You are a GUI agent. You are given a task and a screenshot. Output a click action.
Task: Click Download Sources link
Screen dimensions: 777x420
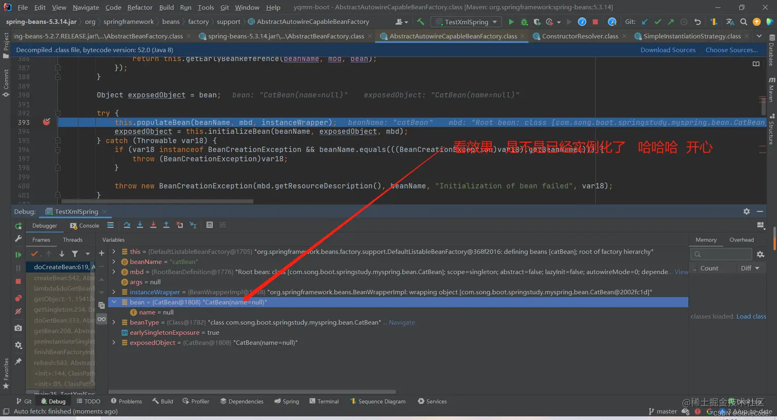[x=668, y=50]
